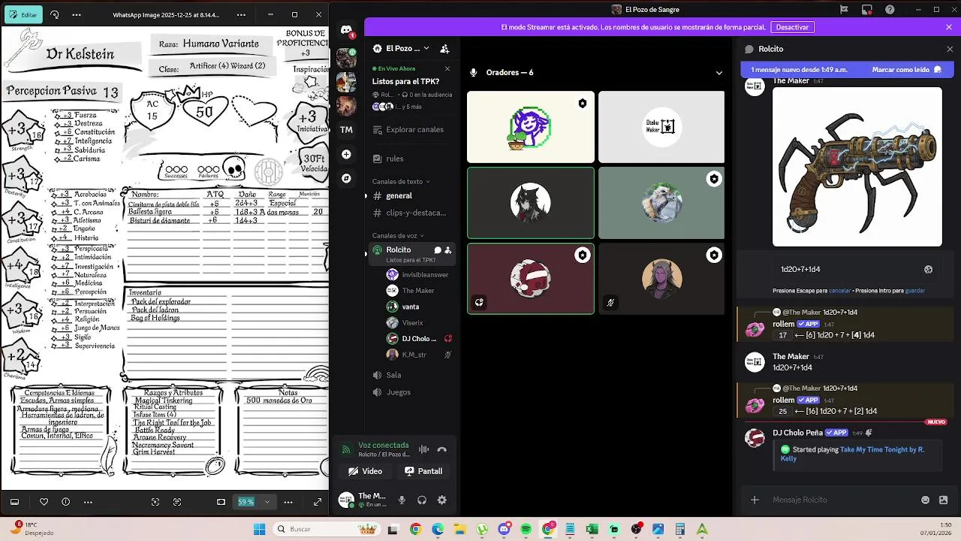Select vanta in the voice user list

click(419, 307)
